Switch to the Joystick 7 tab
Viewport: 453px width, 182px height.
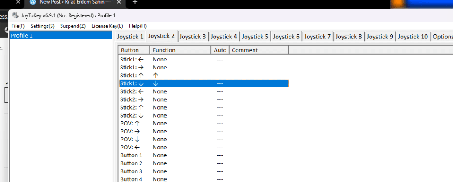pyautogui.click(x=317, y=37)
